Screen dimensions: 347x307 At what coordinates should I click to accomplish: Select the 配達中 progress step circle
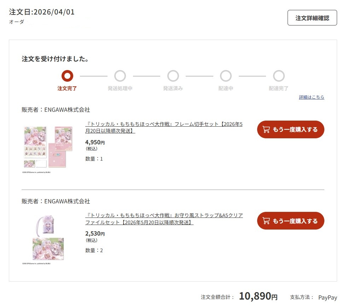click(226, 76)
